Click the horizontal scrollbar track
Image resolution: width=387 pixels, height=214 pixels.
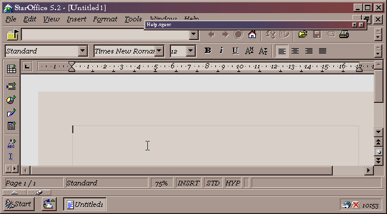pyautogui.click(x=348, y=170)
